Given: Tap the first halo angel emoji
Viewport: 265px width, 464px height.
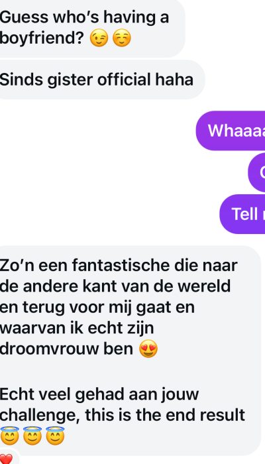Looking at the screenshot, I should click(x=9, y=436).
